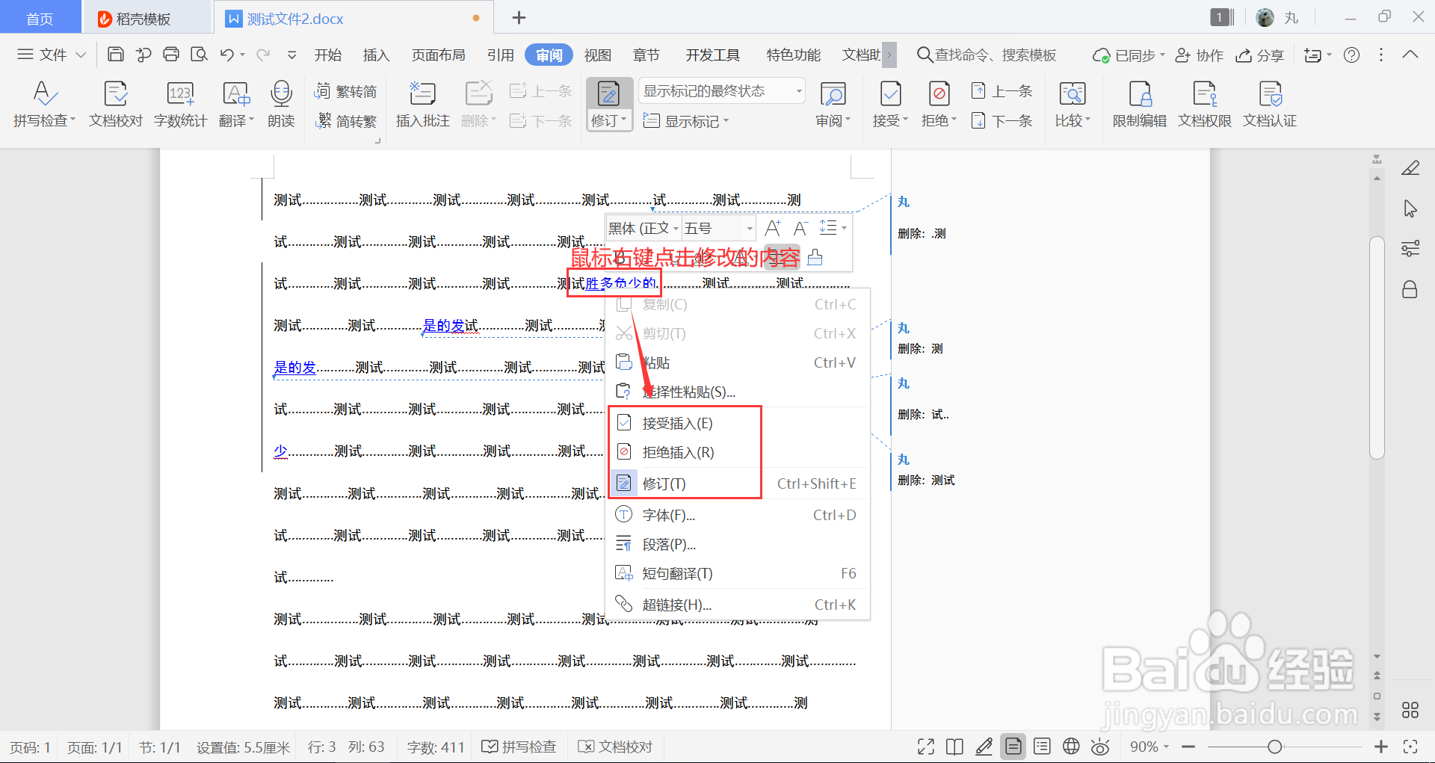Toggle 修订 track changes button in ribbon
Image resolution: width=1435 pixels, height=763 pixels.
pos(609,104)
